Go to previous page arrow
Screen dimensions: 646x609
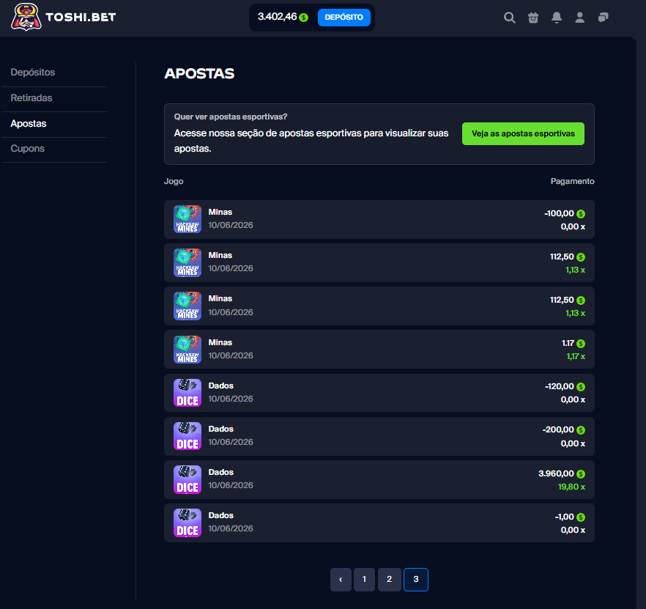point(341,579)
